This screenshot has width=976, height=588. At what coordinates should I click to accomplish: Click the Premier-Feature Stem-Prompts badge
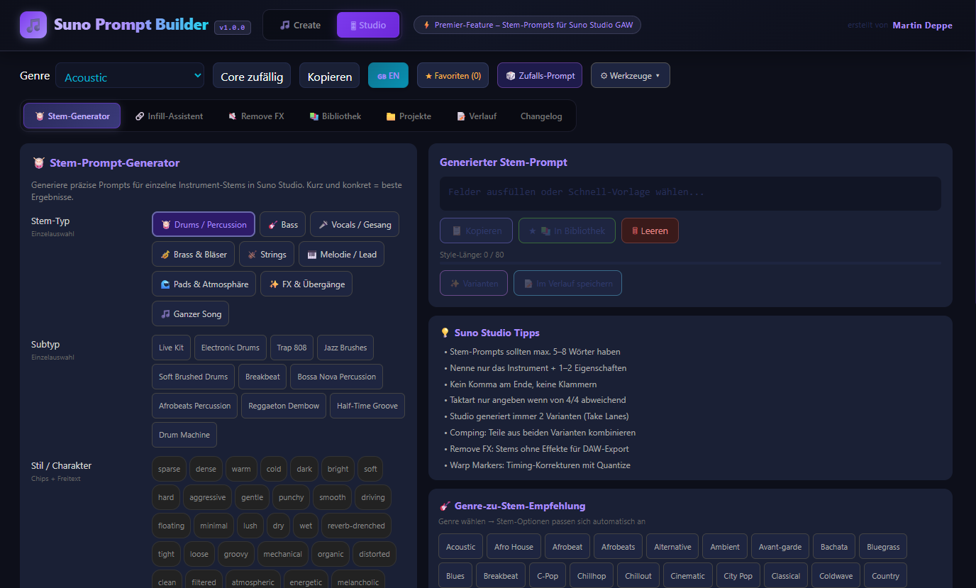528,25
